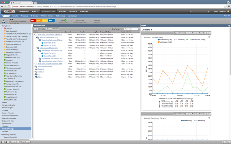Click the browser reload button
Viewport: 231px width, 144px height.
coord(9,6)
